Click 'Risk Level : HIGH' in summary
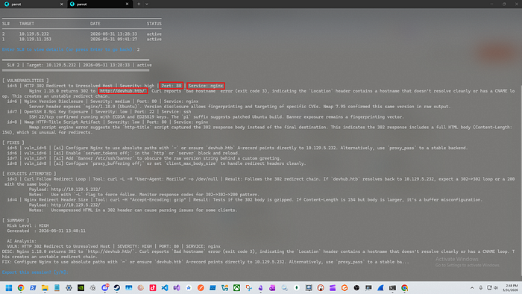Image resolution: width=522 pixels, height=294 pixels. click(28, 226)
